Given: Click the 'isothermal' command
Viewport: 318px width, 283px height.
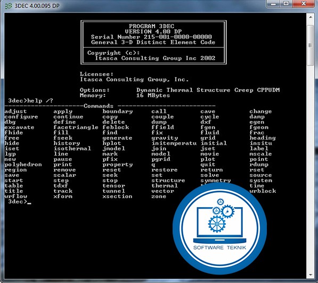Looking at the screenshot, I should coord(72,149).
